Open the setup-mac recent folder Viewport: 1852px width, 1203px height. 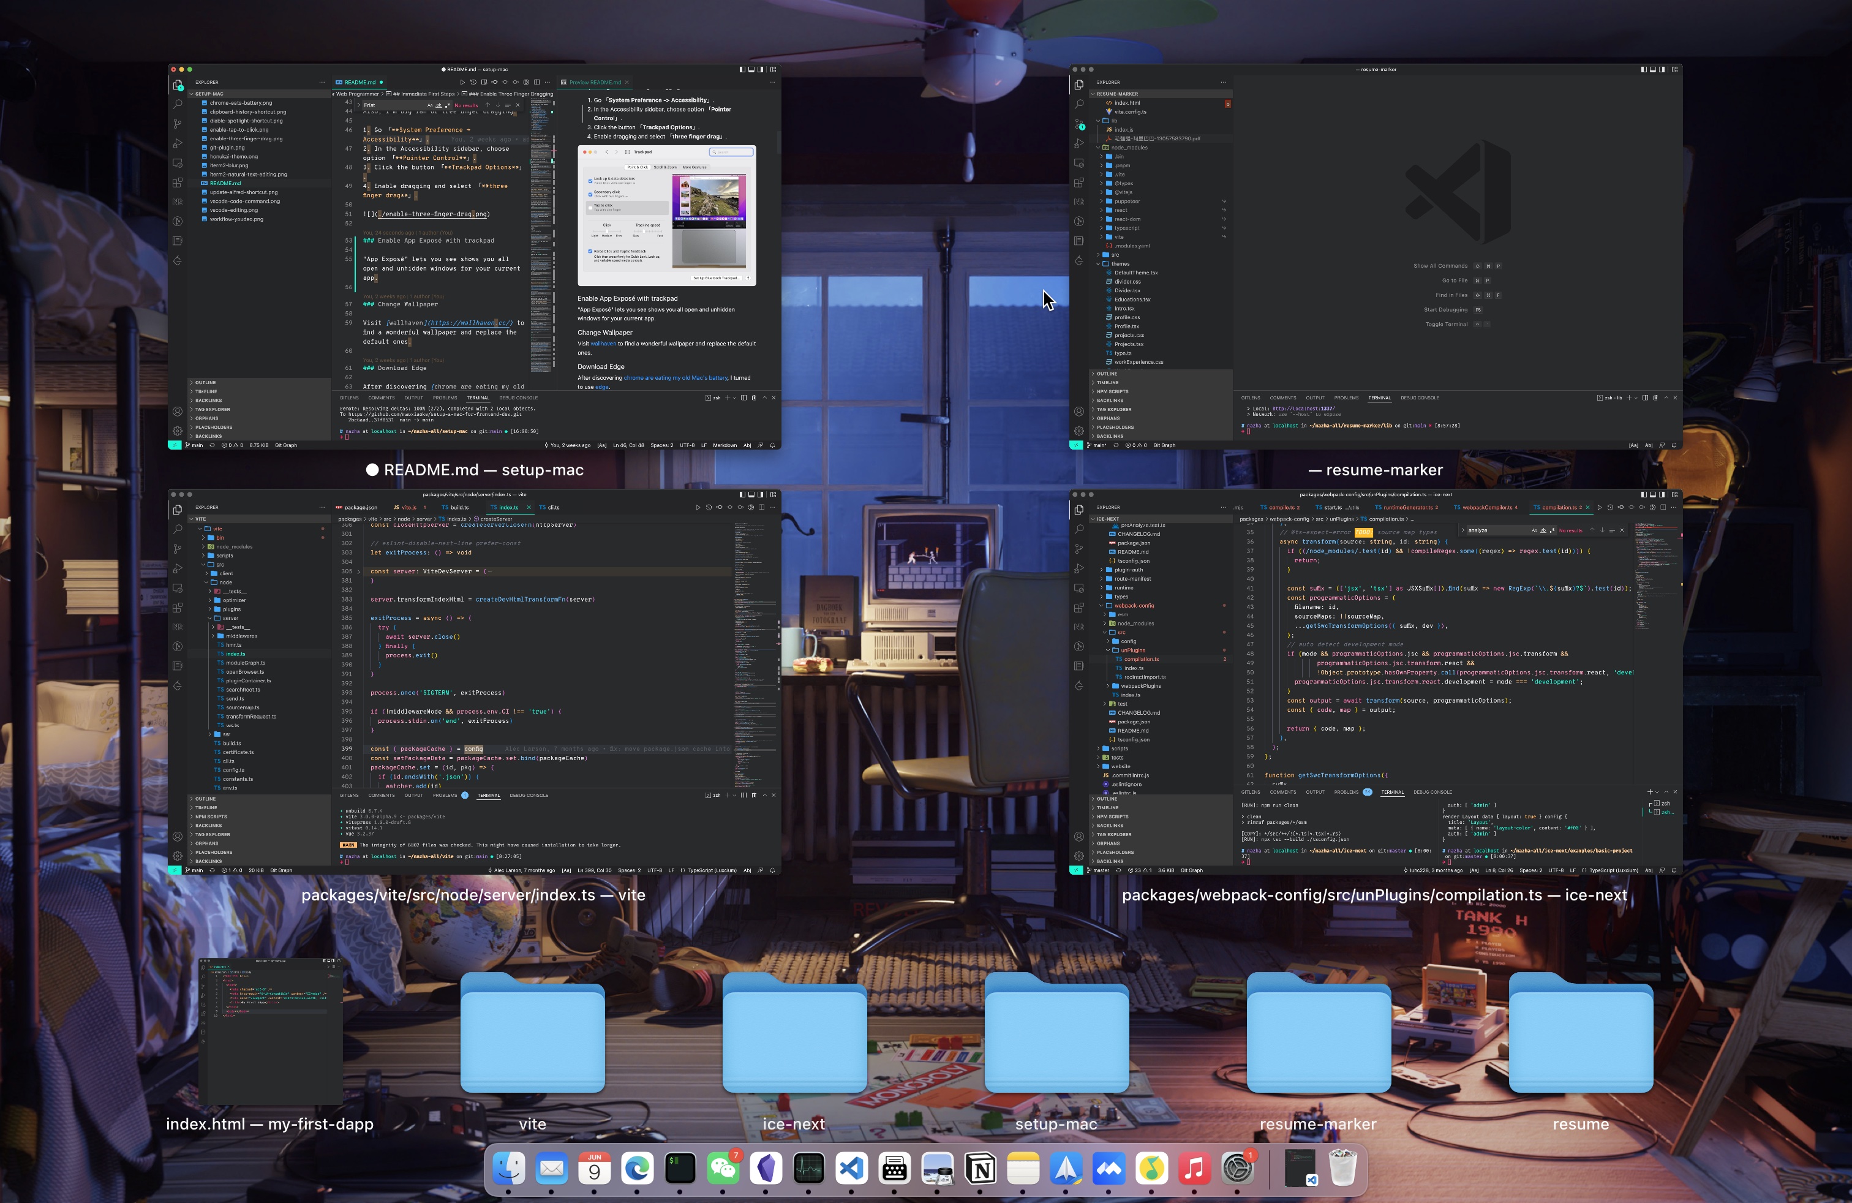[x=1056, y=1035]
